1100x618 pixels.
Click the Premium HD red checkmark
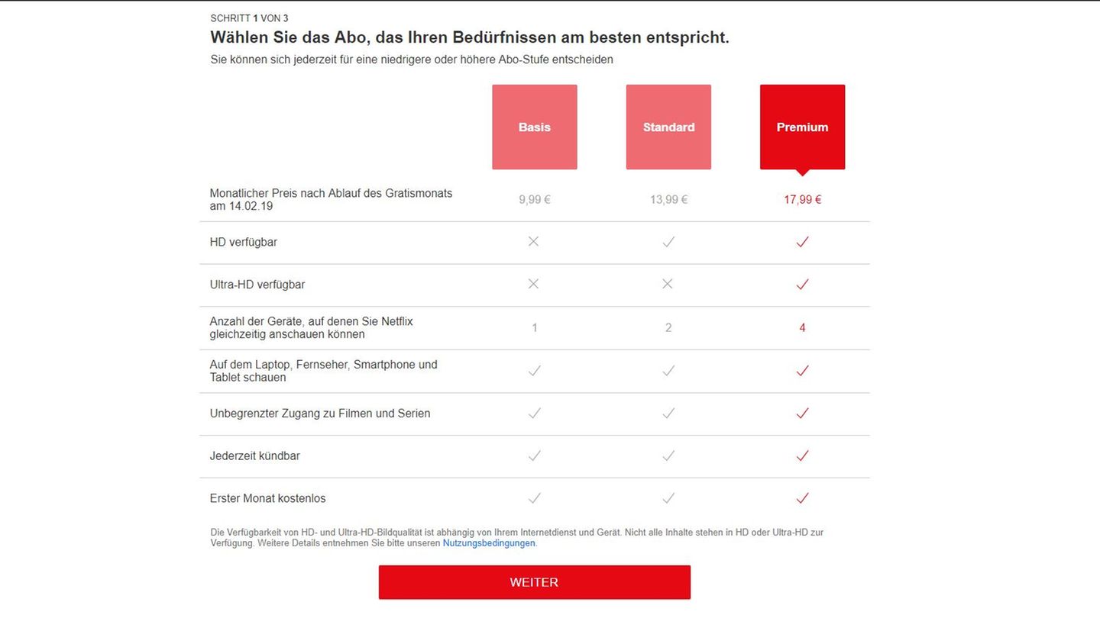click(802, 242)
